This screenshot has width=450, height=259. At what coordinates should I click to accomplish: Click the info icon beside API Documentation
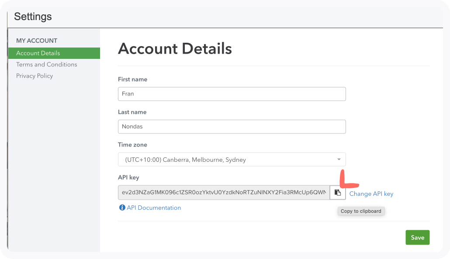point(122,208)
